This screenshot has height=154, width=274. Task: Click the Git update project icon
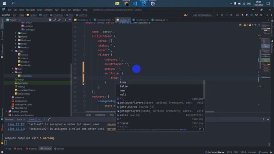(x=242, y=15)
